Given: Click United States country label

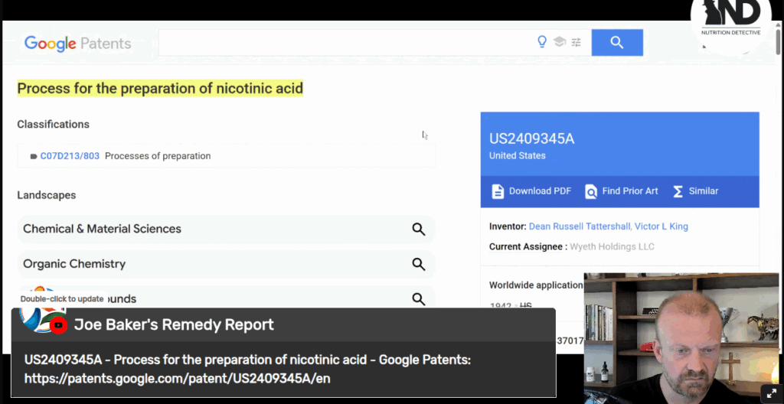Looking at the screenshot, I should click(x=517, y=155).
